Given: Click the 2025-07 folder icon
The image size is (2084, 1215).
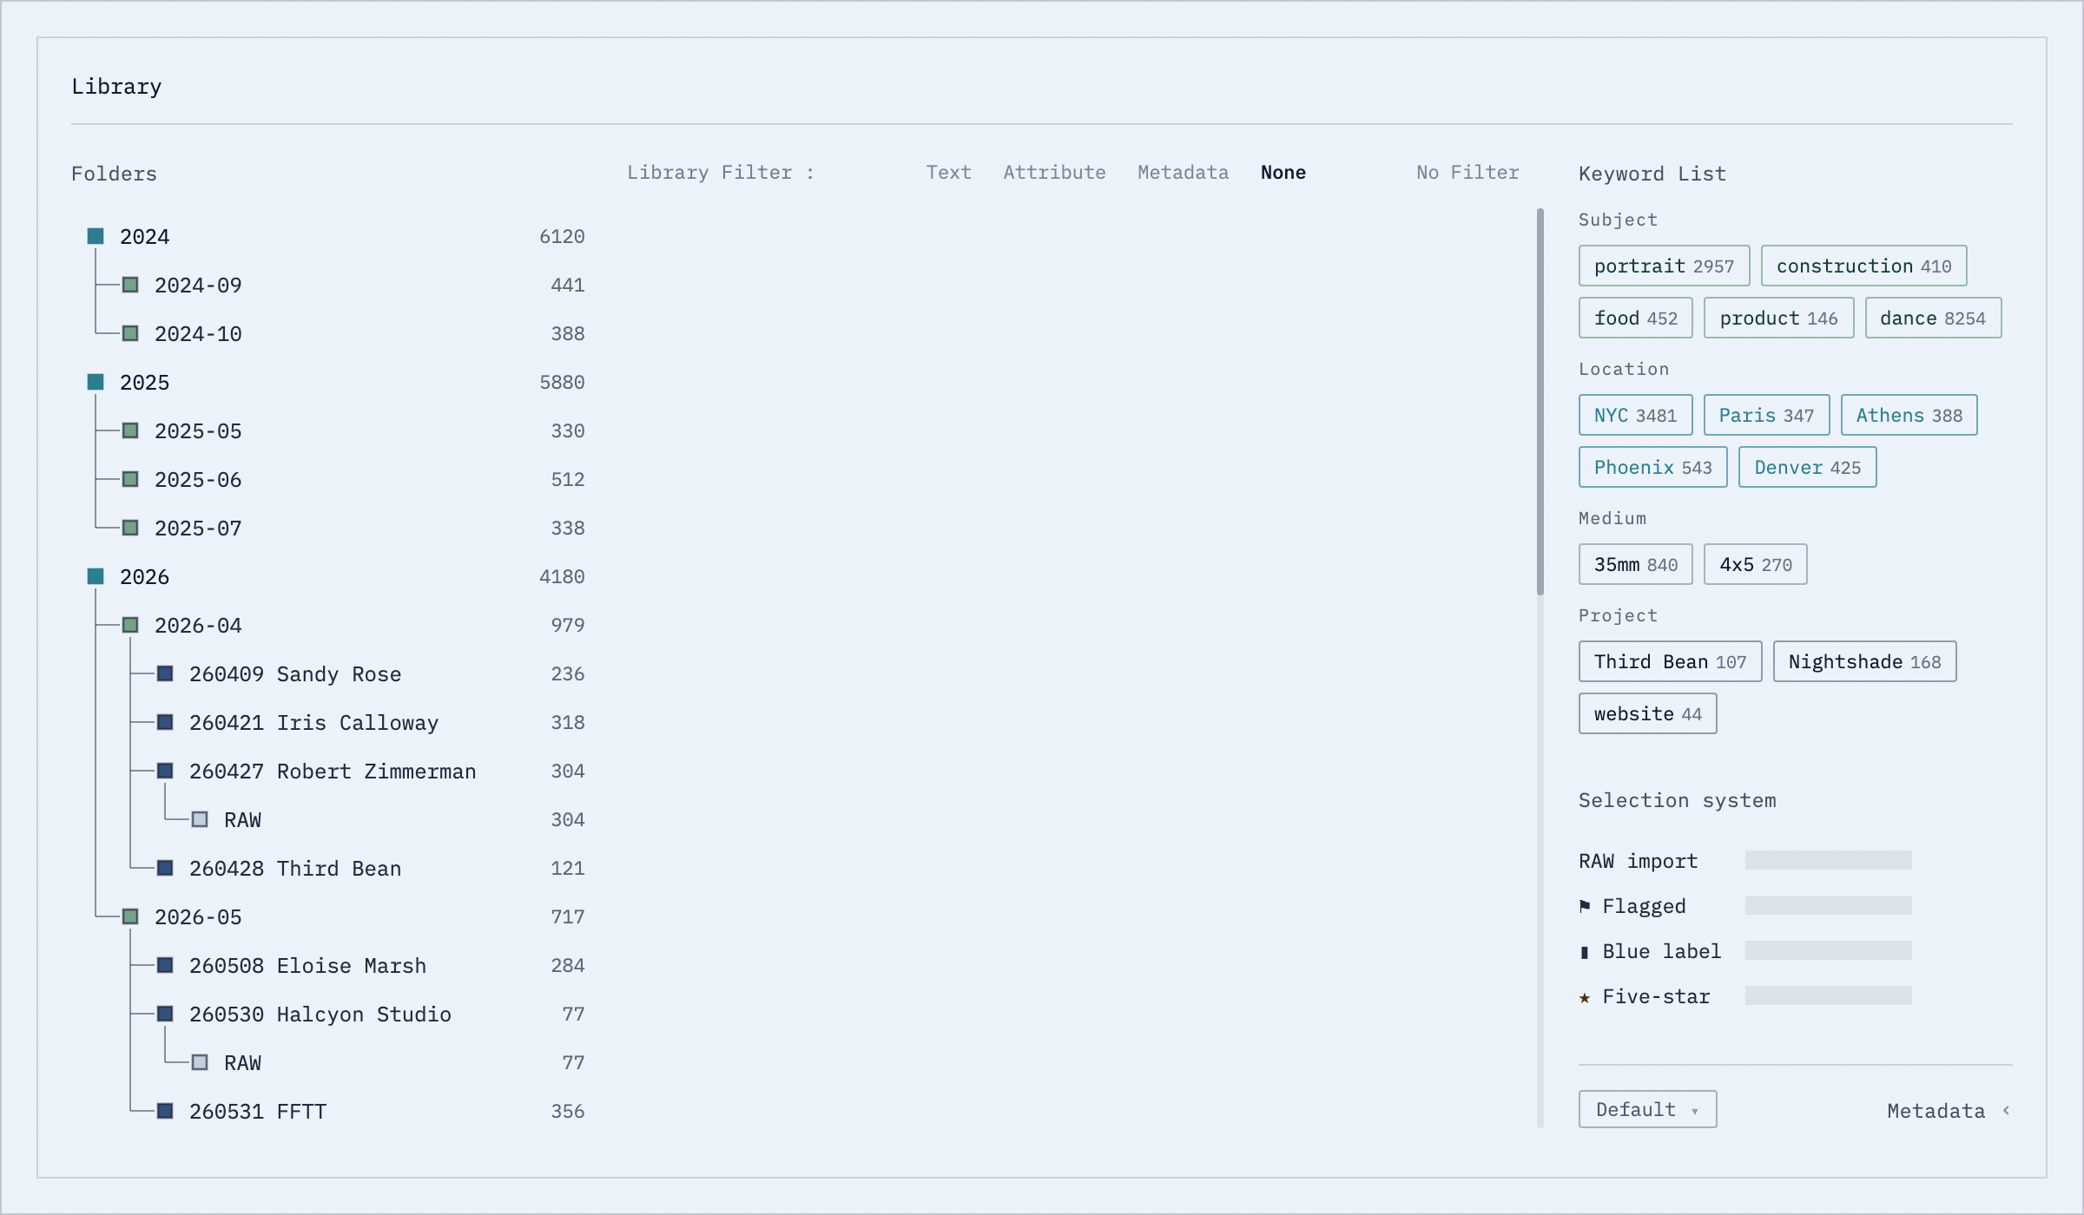Looking at the screenshot, I should point(130,528).
